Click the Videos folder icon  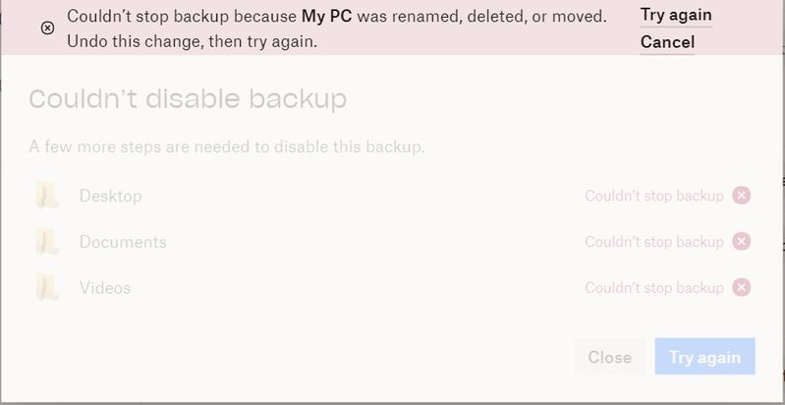tap(46, 288)
